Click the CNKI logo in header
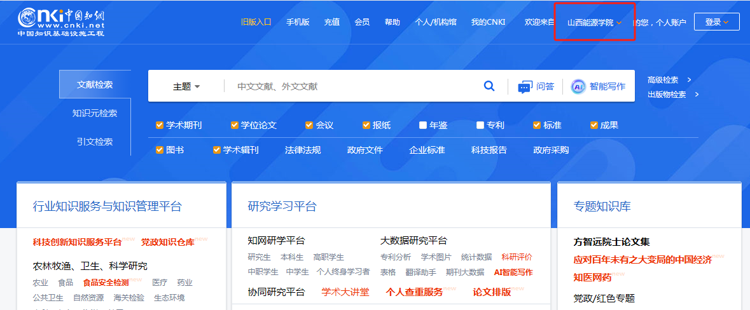The width and height of the screenshot is (750, 310). [x=61, y=22]
